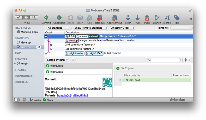Click the SUBTREES sidebar section header
This screenshot has width=206, height=120.
click(x=21, y=82)
